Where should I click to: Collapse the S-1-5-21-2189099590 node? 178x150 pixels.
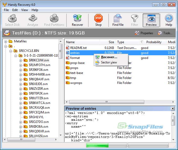(x=16, y=56)
